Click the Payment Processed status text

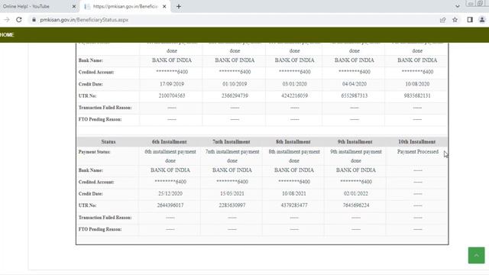click(x=418, y=152)
